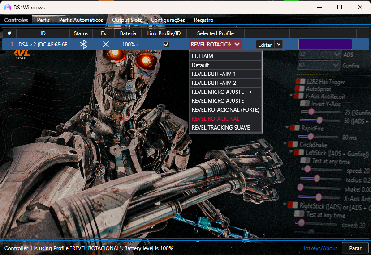Image resolution: width=371 pixels, height=255 pixels.
Task: Click the DS4Windows app icon in title bar
Action: click(8, 7)
